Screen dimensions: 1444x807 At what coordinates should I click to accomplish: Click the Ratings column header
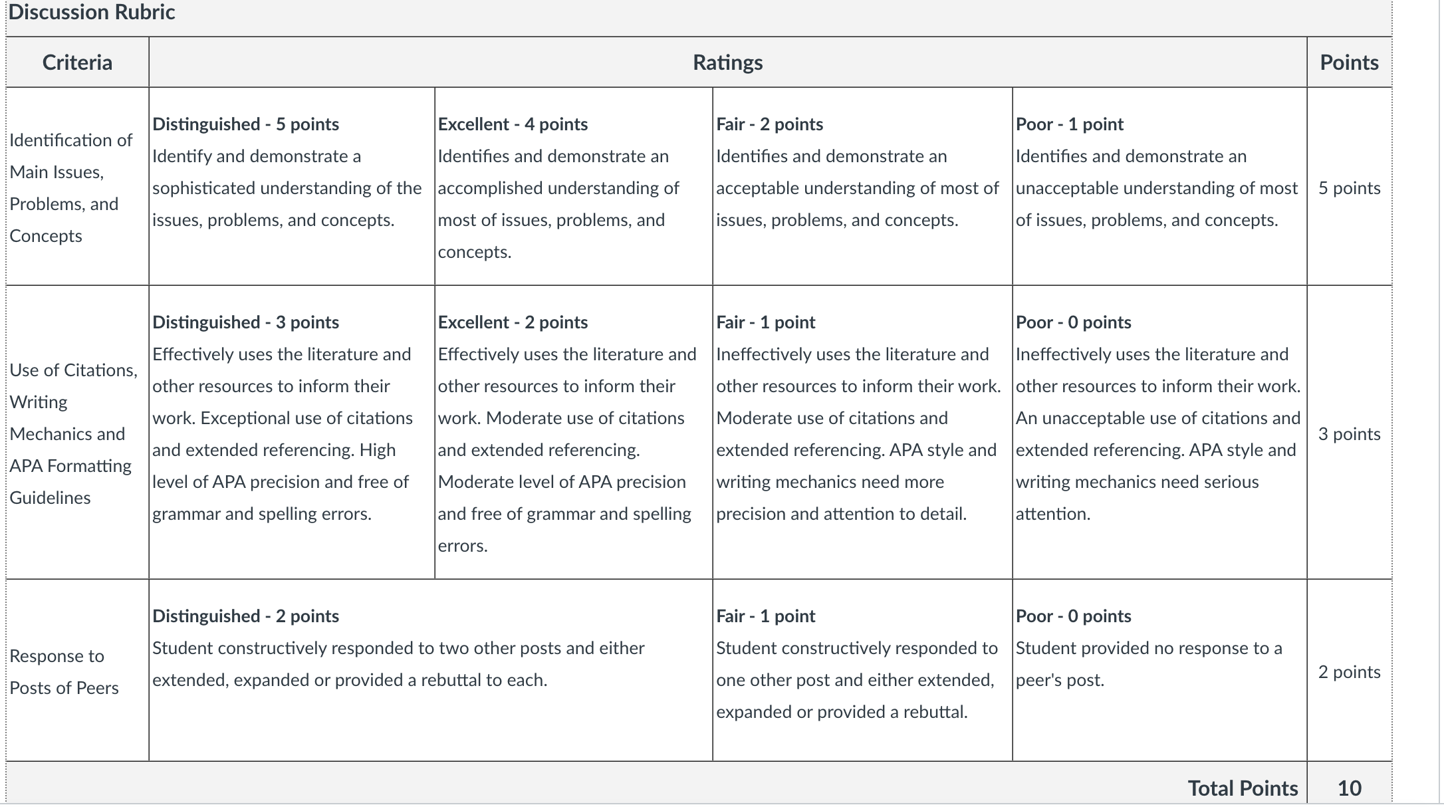pyautogui.click(x=728, y=62)
